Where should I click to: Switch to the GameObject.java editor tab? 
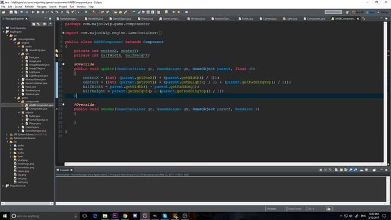[x=120, y=19]
